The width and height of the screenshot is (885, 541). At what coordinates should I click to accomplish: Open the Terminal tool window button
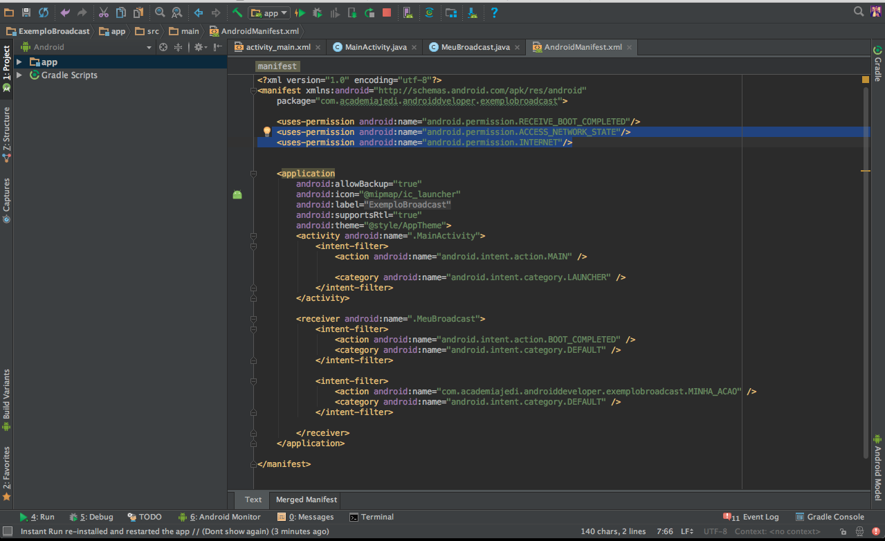372,517
